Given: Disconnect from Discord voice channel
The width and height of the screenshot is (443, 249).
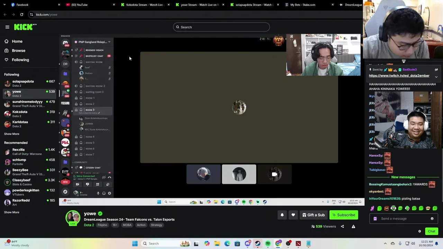Looking at the screenshot, I should (109, 177).
